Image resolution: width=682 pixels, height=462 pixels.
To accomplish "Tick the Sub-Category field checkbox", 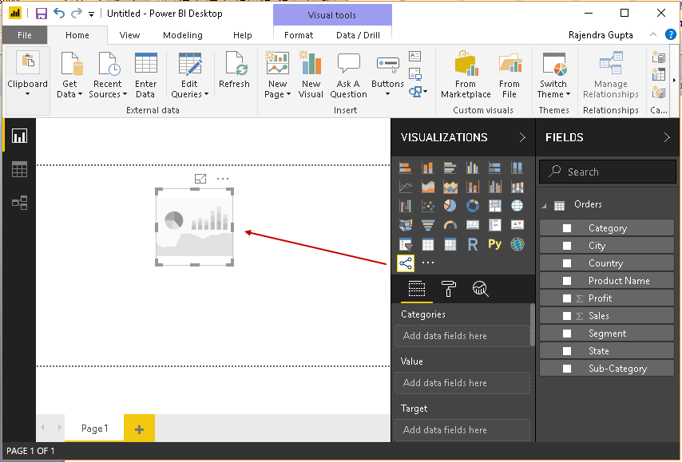I will click(567, 369).
